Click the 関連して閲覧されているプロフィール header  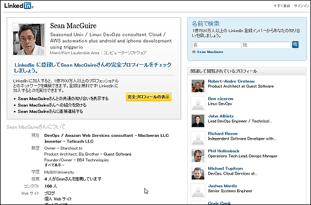223,71
